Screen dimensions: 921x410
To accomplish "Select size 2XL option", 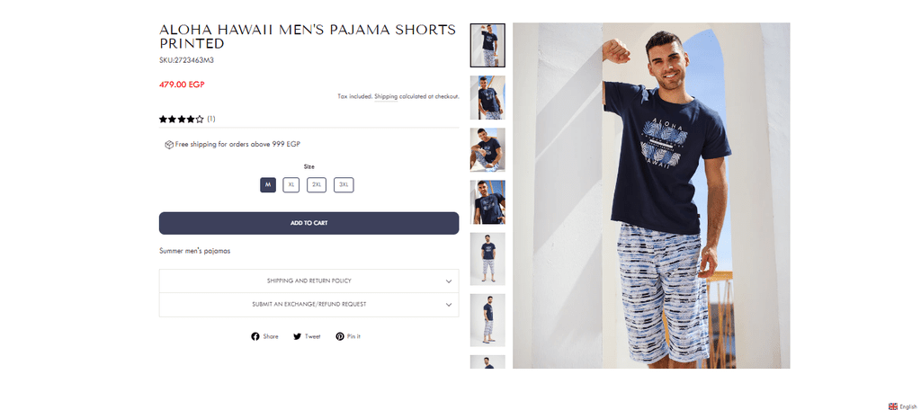I will pos(317,185).
